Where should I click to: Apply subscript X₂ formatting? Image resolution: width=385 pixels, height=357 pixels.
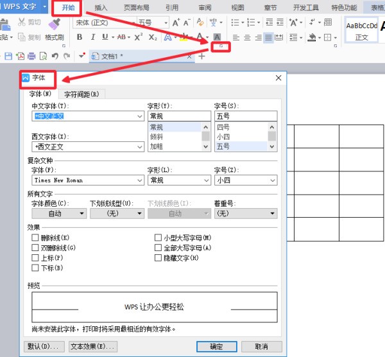(153, 37)
